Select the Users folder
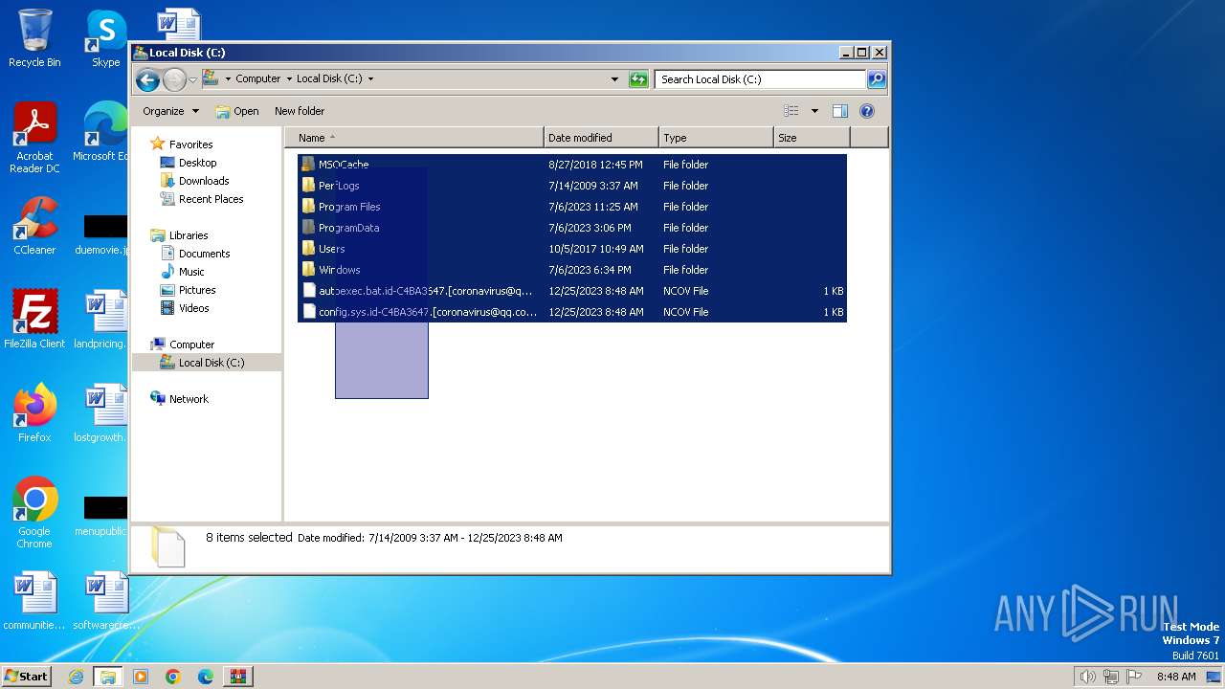 [572, 249]
